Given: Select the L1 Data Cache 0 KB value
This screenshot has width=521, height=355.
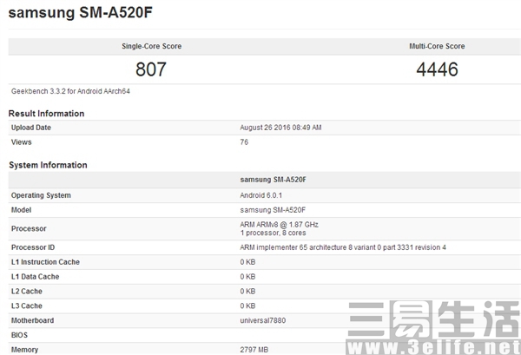Looking at the screenshot, I should (x=247, y=277).
